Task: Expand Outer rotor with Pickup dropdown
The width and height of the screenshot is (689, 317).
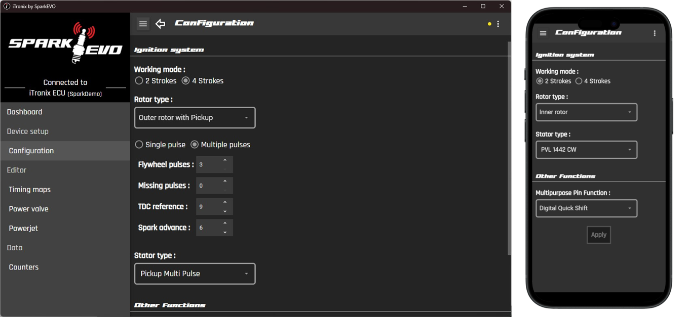Action: [195, 118]
